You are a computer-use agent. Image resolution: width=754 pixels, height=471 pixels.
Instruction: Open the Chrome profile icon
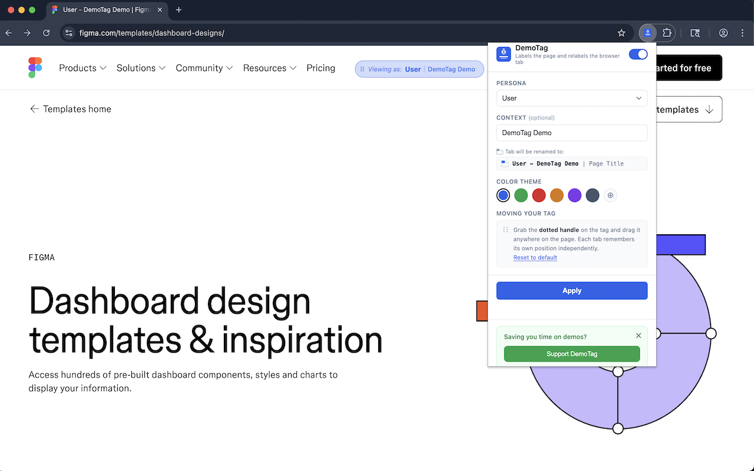pos(723,33)
